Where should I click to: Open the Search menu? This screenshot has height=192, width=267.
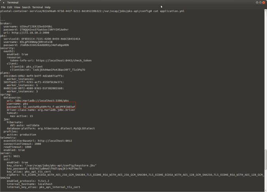pos(26,7)
